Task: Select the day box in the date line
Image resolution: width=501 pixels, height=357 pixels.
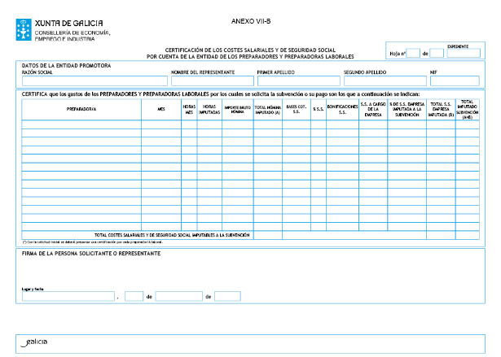Action: pyautogui.click(x=134, y=297)
